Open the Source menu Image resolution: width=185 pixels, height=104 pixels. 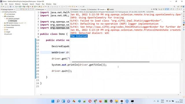click(11, 4)
